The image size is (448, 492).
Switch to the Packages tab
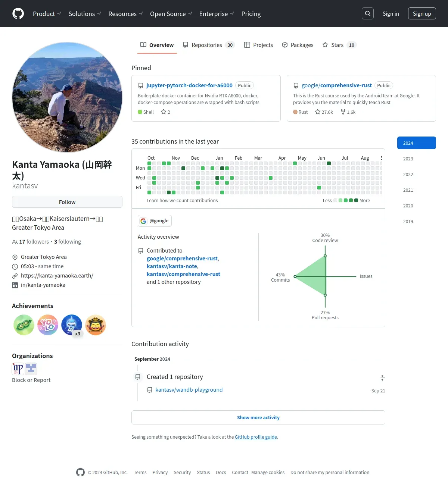pos(298,45)
